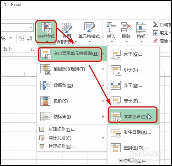
Task: Click decrease decimal places icon
Action: (29, 38)
